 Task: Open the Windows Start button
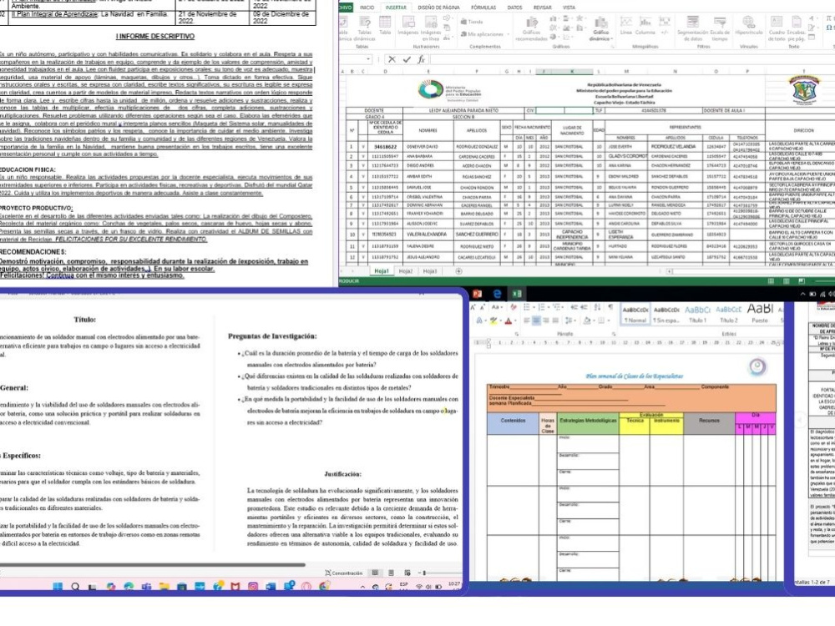point(58,586)
